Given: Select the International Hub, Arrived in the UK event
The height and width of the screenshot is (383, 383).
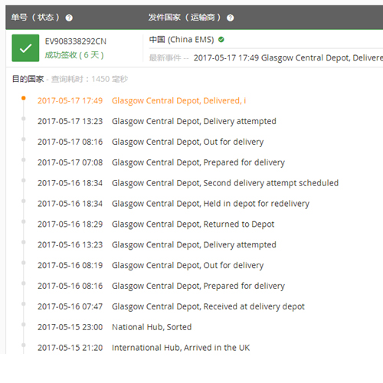Looking at the screenshot, I should pos(144,348).
